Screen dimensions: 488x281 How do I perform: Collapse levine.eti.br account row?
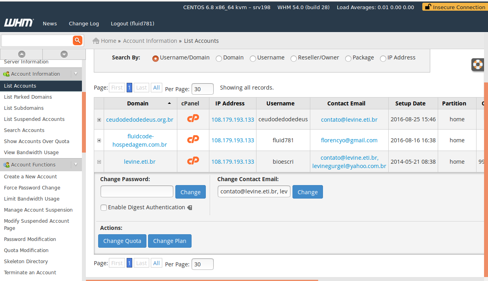point(99,162)
